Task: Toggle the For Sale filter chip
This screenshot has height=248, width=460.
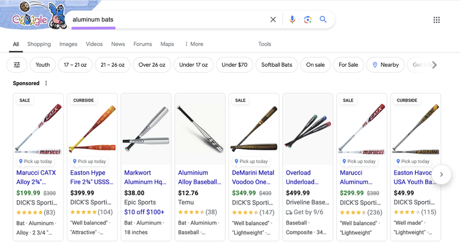Action: click(x=348, y=65)
